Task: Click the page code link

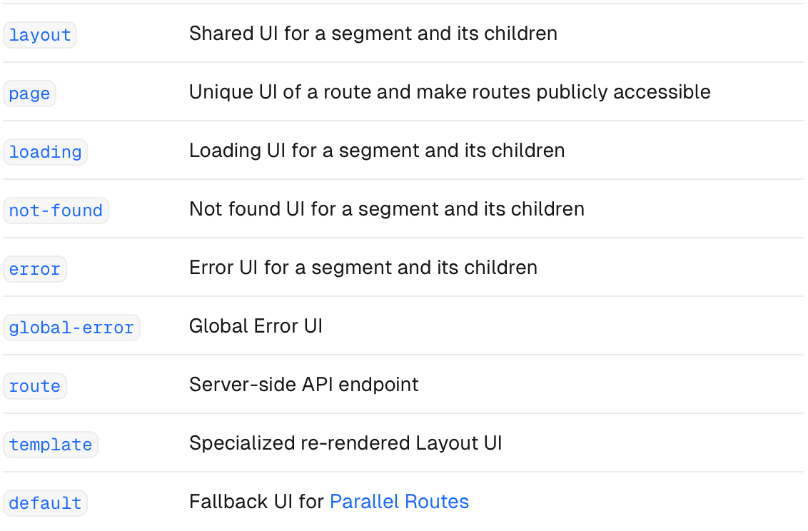Action: pos(29,93)
